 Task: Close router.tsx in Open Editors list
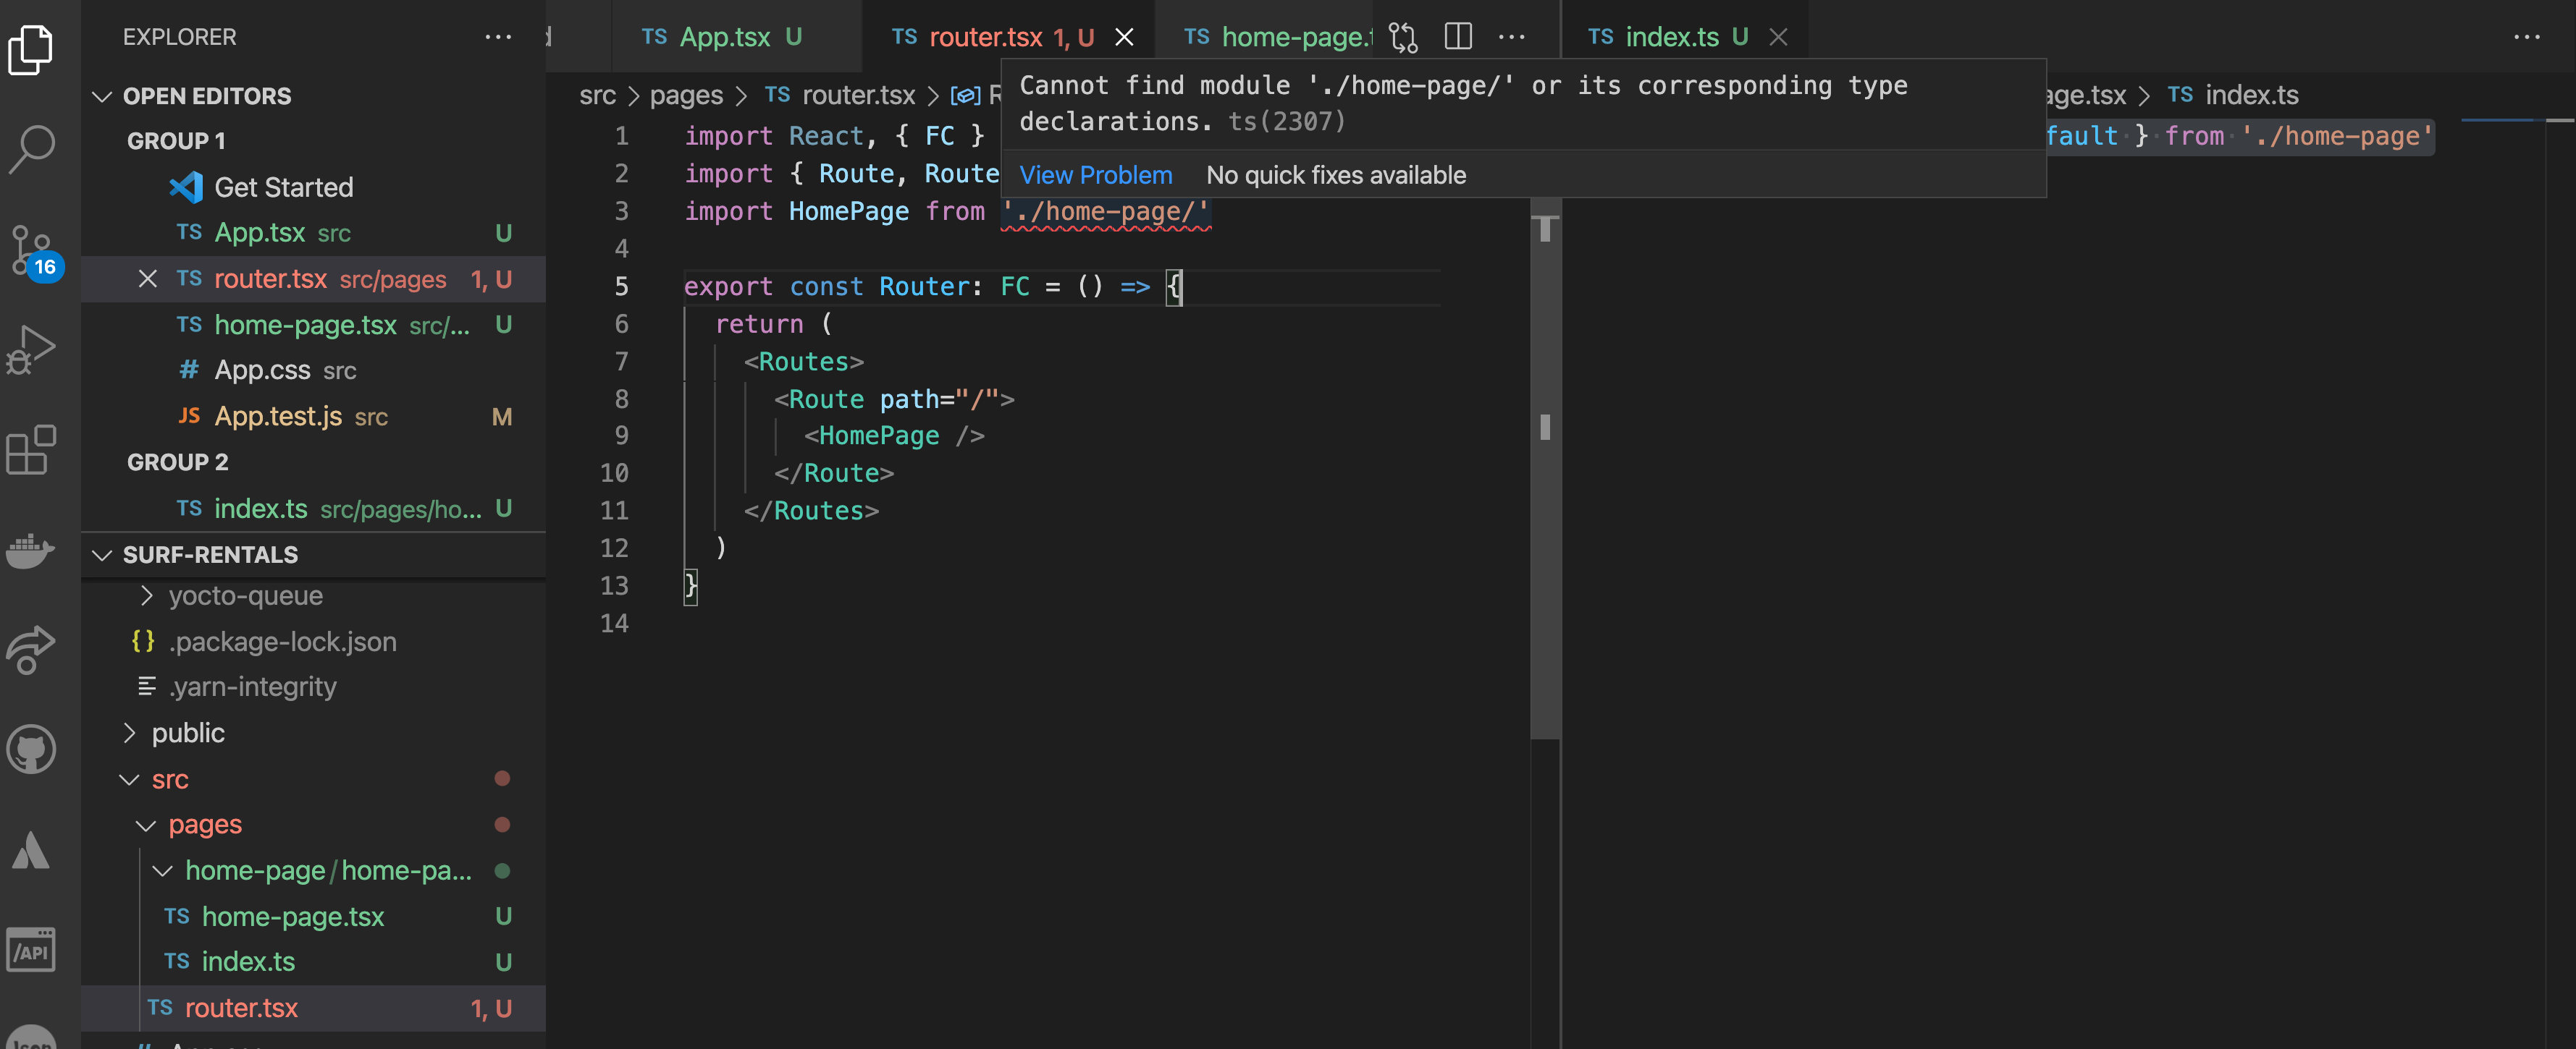pos(147,279)
